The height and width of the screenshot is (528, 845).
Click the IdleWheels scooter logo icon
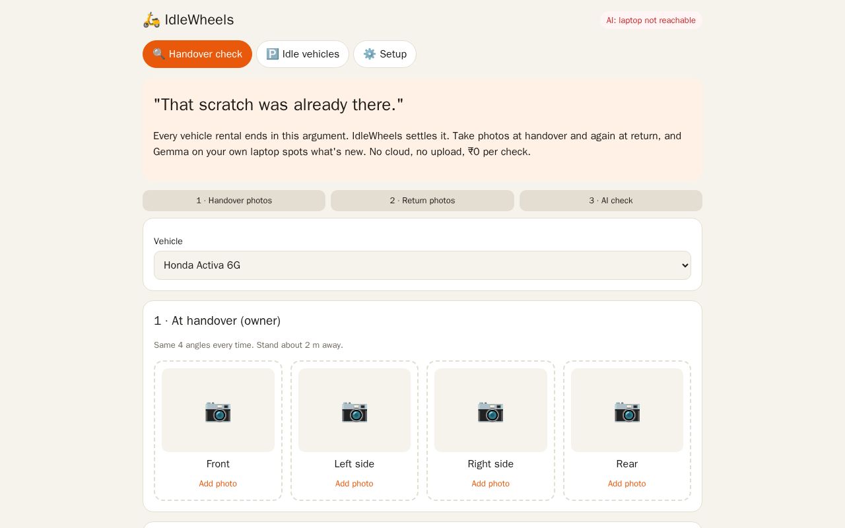pyautogui.click(x=151, y=20)
